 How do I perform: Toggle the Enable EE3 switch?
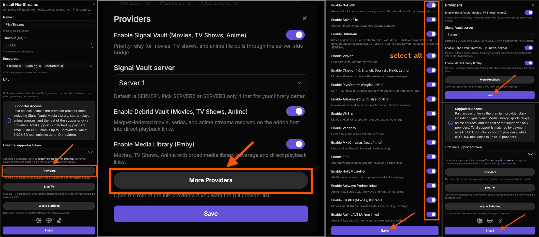click(431, 157)
